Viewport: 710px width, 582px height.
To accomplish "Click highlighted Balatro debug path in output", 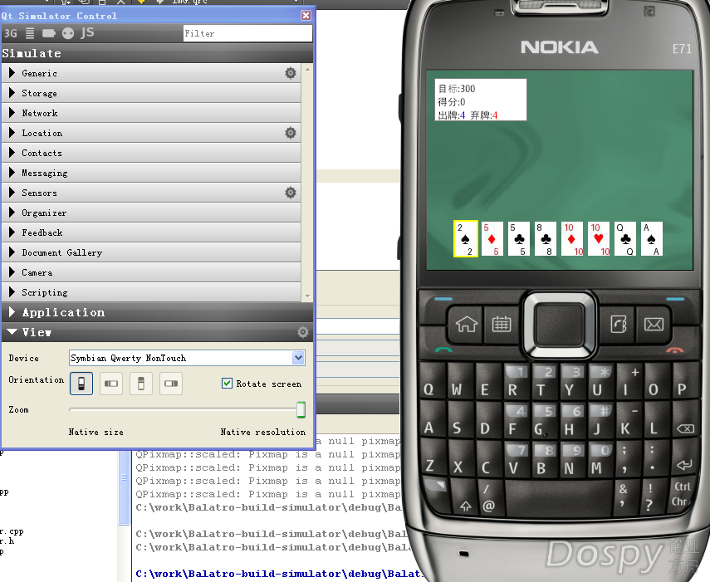I will click(x=278, y=574).
